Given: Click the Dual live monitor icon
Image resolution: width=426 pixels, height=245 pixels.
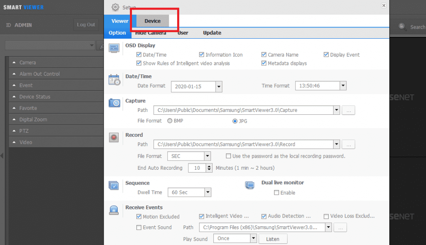Looking at the screenshot, I should click(250, 186).
